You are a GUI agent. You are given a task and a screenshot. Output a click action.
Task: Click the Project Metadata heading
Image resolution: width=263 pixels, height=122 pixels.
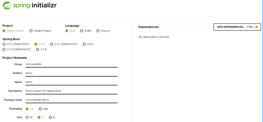[15, 58]
